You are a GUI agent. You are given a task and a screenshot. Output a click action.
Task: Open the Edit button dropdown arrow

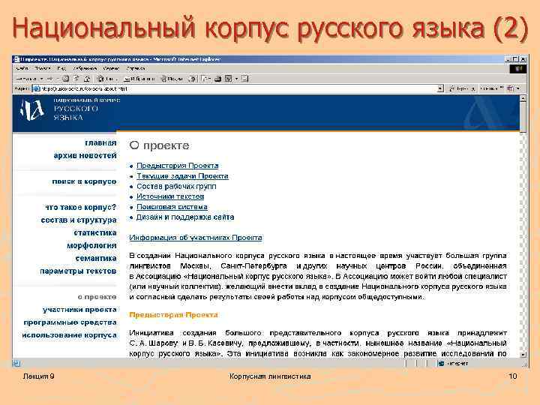(x=236, y=79)
